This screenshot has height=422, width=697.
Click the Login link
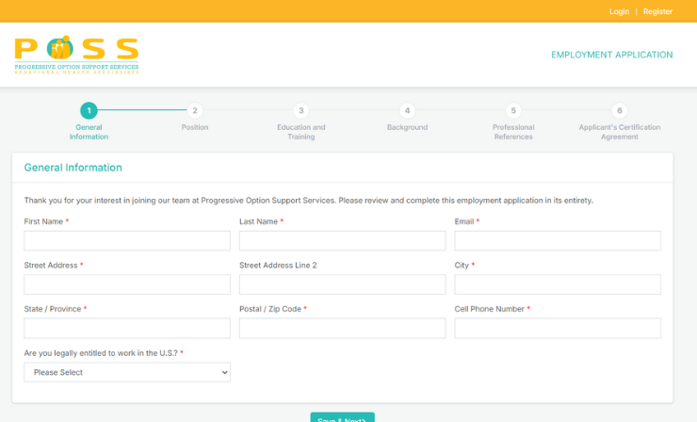pos(619,11)
